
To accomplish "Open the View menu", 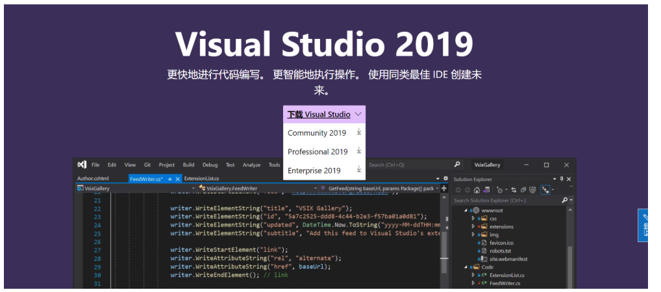I will point(130,165).
